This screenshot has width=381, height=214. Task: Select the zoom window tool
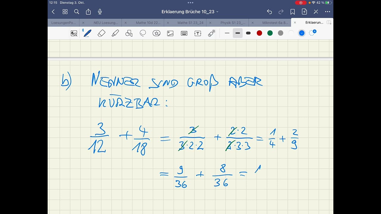click(x=74, y=33)
